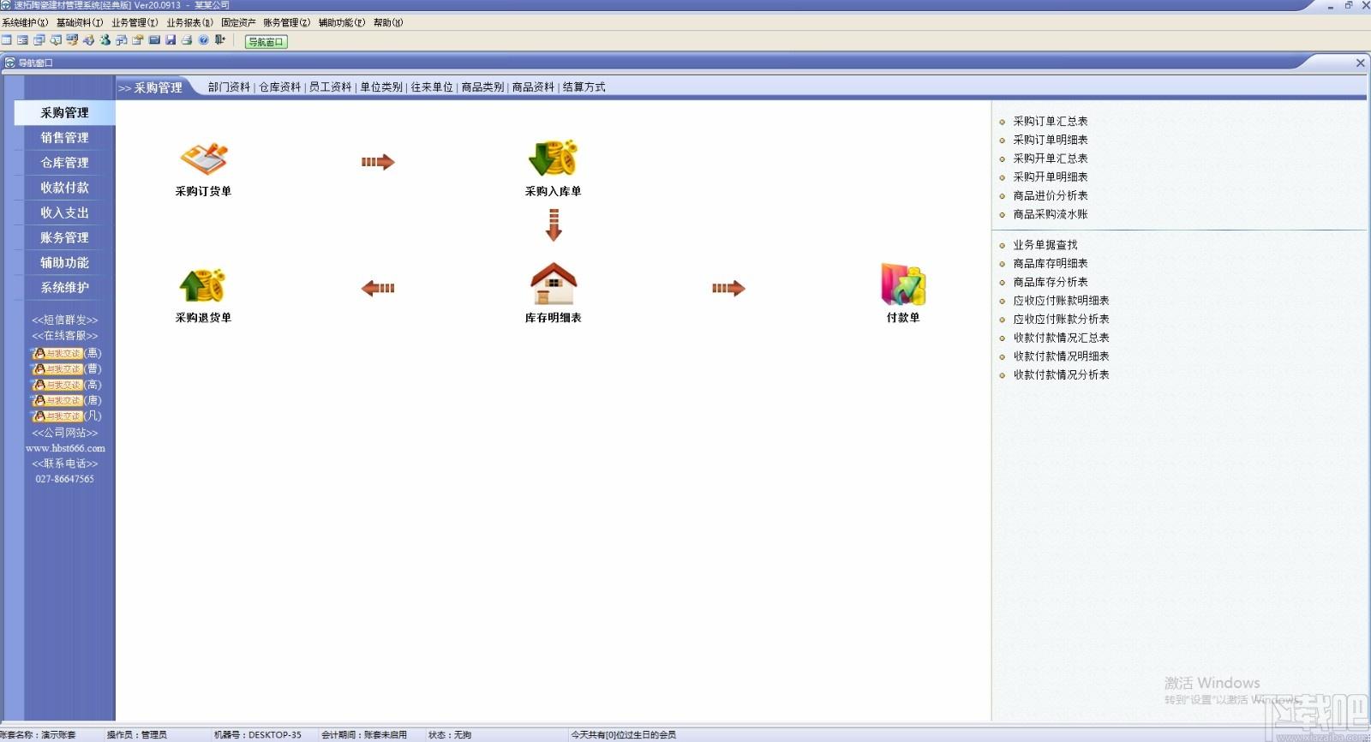
Task: Open the 单位类别 link
Action: click(381, 87)
